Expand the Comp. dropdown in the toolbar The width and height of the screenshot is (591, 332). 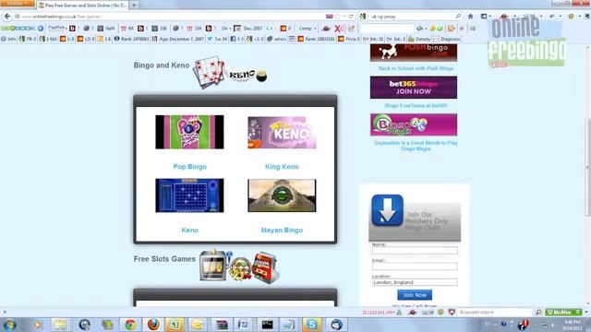coord(308,29)
